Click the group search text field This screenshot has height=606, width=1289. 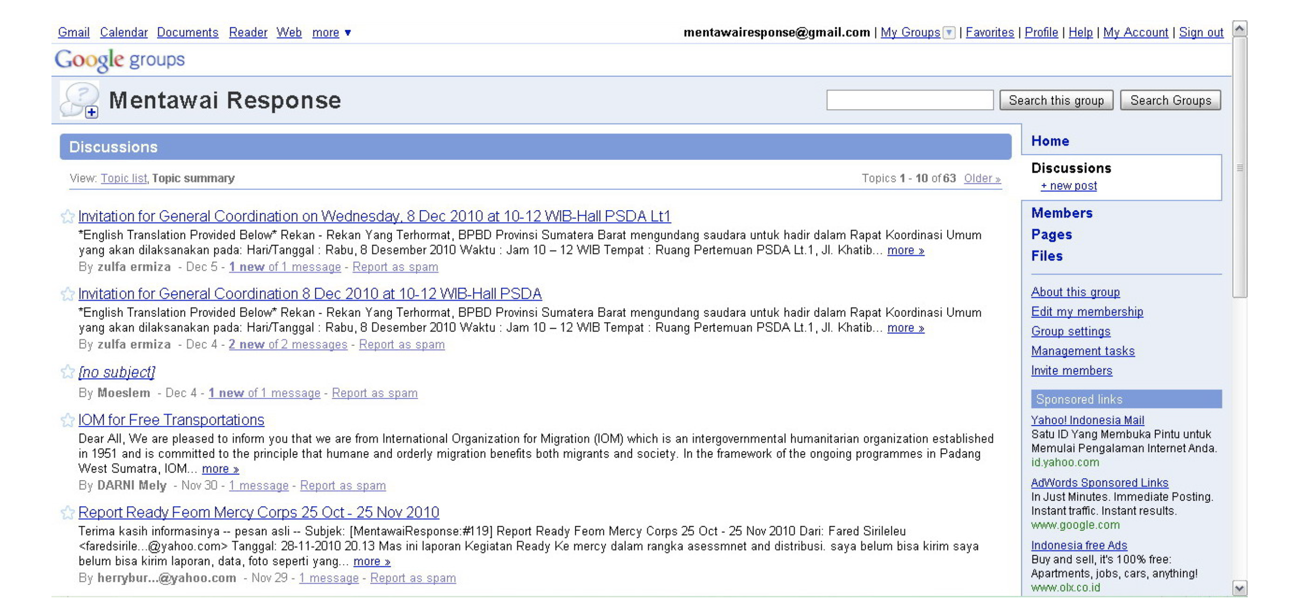pos(909,100)
